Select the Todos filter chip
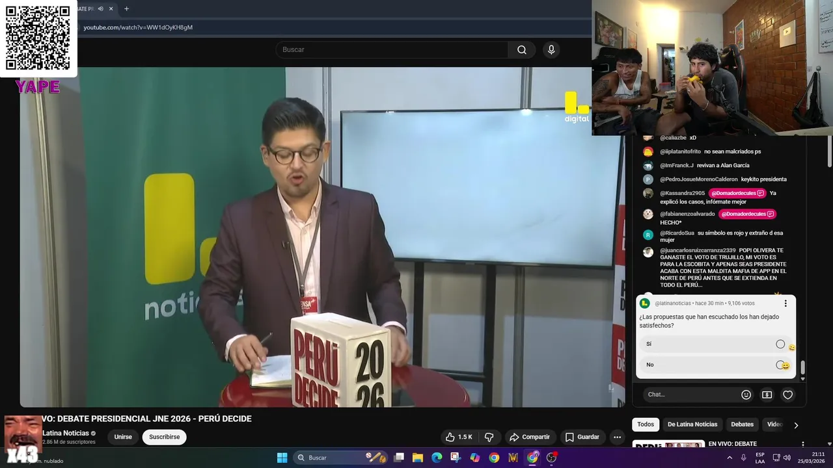Viewport: 833px width, 468px height. coord(646,424)
